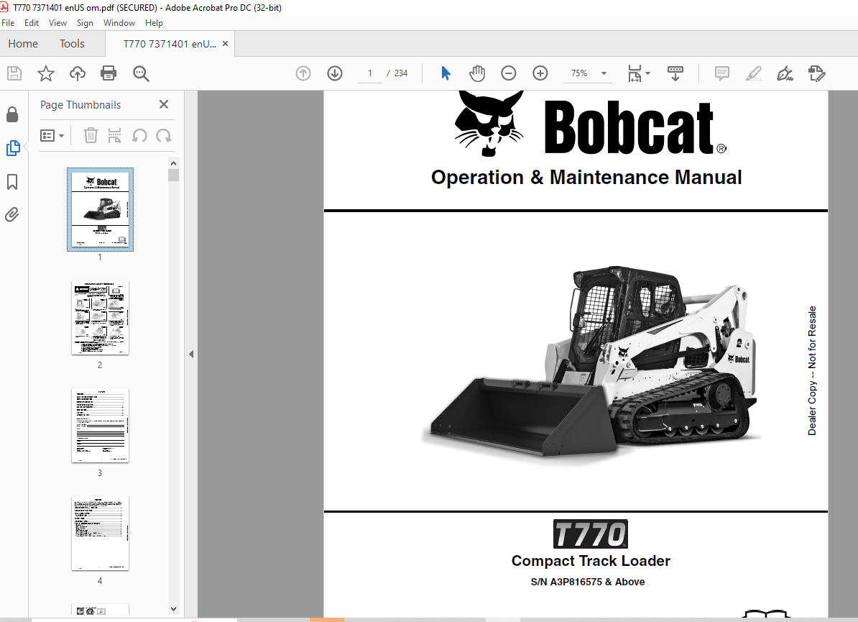The height and width of the screenshot is (622, 858).
Task: Open thumbnails panel options dropdown
Action: 52,135
